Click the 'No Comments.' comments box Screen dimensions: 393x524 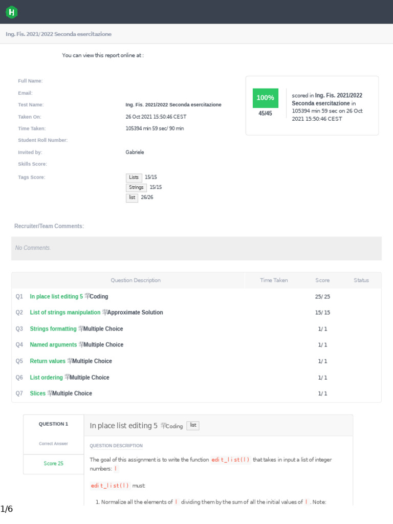[196, 248]
